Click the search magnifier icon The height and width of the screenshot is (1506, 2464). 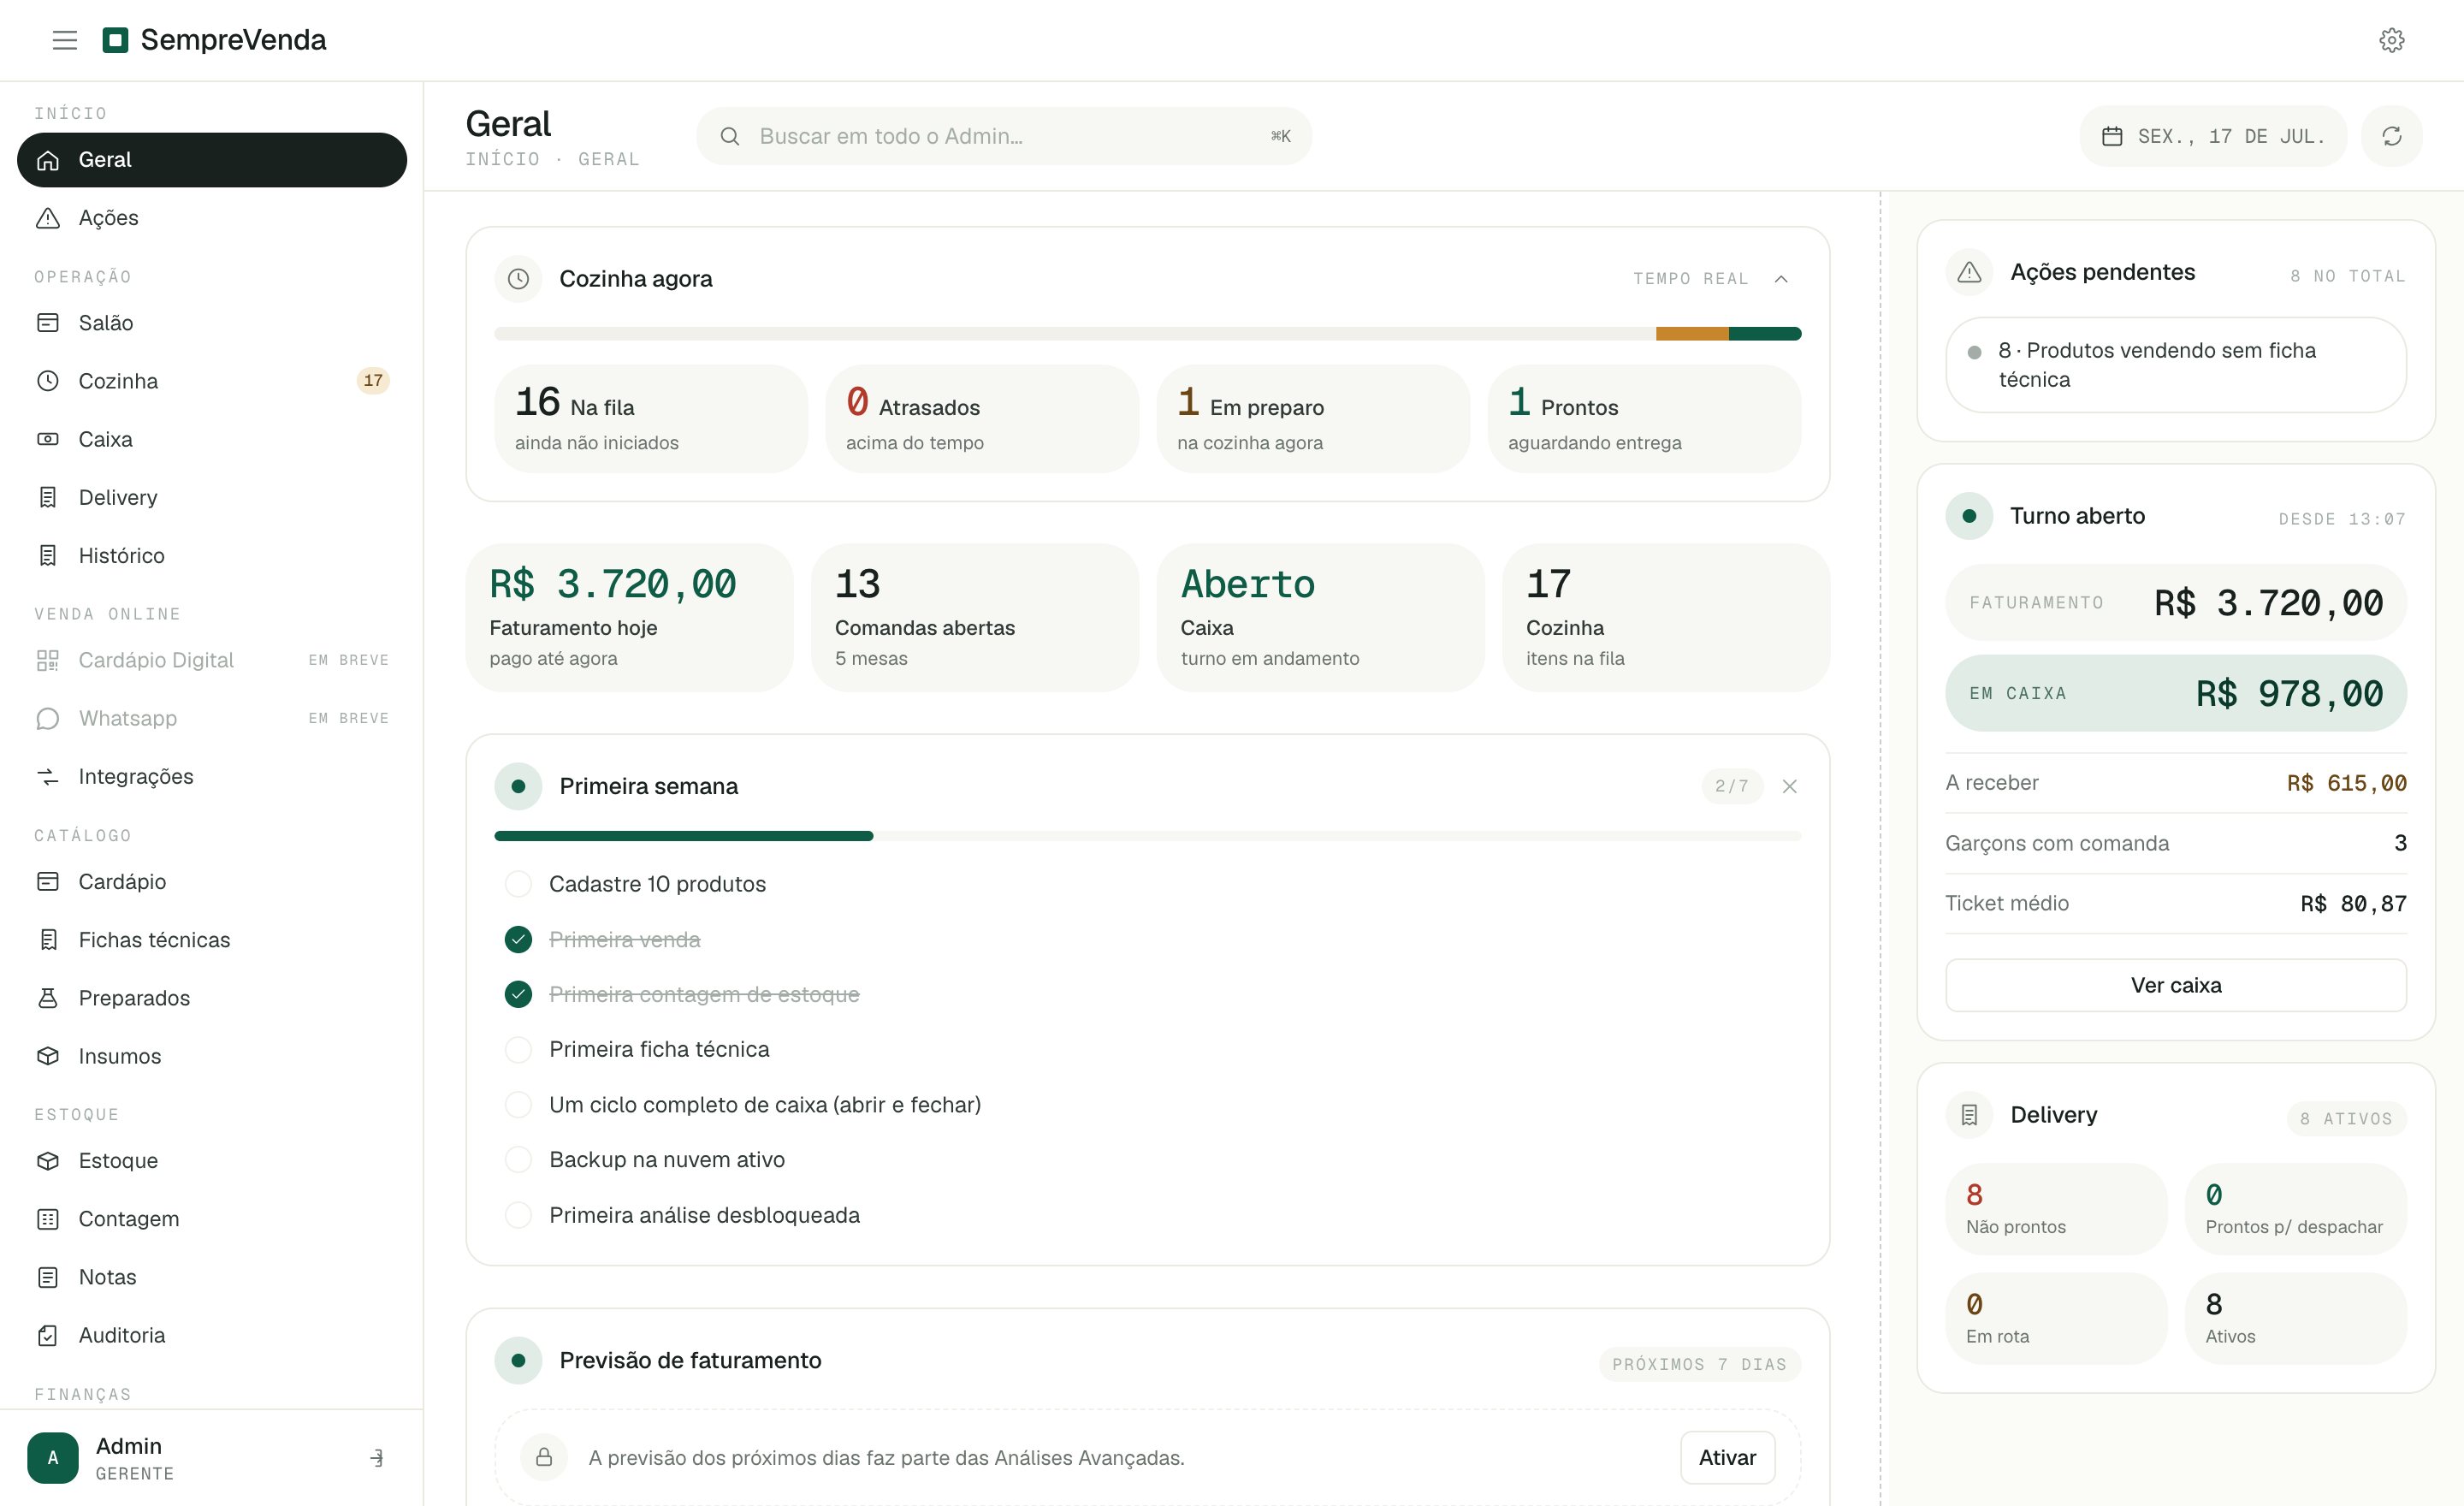[x=730, y=136]
